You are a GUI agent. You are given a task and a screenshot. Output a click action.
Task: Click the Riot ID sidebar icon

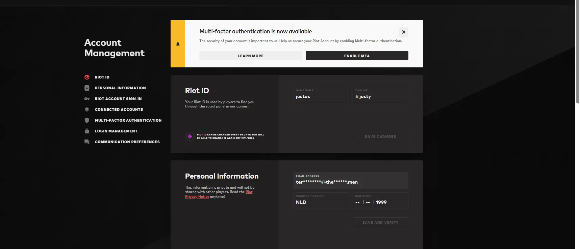click(87, 77)
